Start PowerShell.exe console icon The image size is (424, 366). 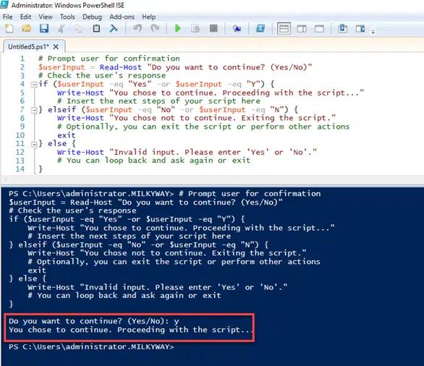pyautogui.click(x=260, y=28)
